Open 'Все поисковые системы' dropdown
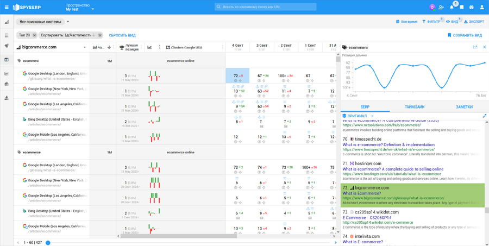Screen dimensions: 489x246 click(43, 22)
